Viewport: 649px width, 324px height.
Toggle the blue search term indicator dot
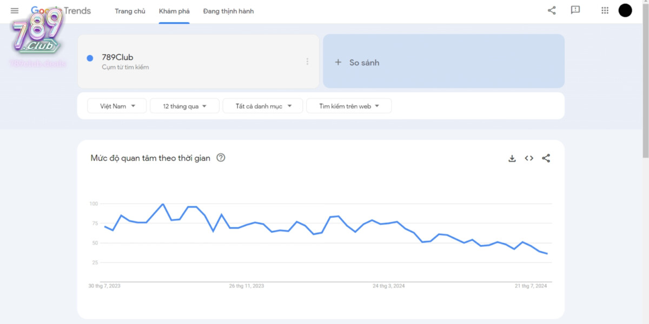point(90,57)
